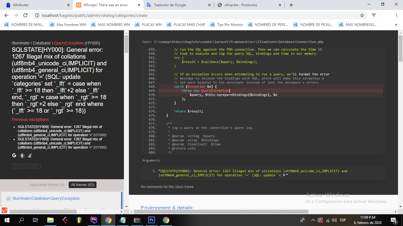
Task: Open volume control in system tray
Action: tap(334, 220)
